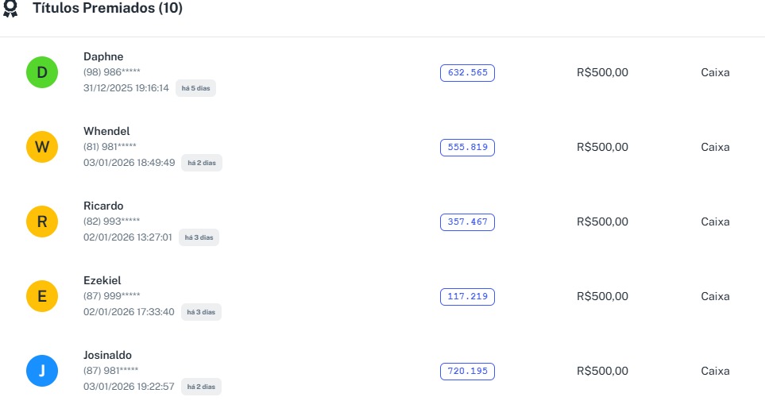765x420 pixels.
Task: Select ticket number 117.219 badge
Action: tap(467, 296)
